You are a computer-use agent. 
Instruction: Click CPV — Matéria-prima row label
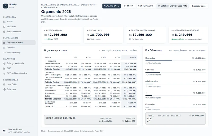click(x=53, y=75)
